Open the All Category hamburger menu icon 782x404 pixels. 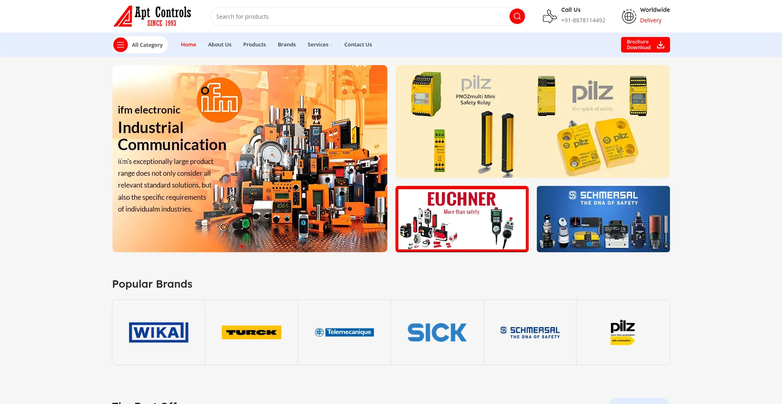coord(121,45)
